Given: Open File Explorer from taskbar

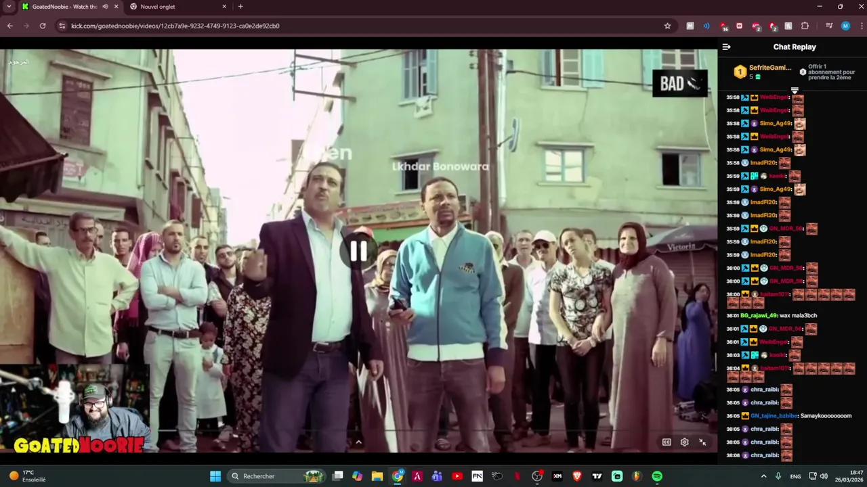Looking at the screenshot, I should click(377, 476).
